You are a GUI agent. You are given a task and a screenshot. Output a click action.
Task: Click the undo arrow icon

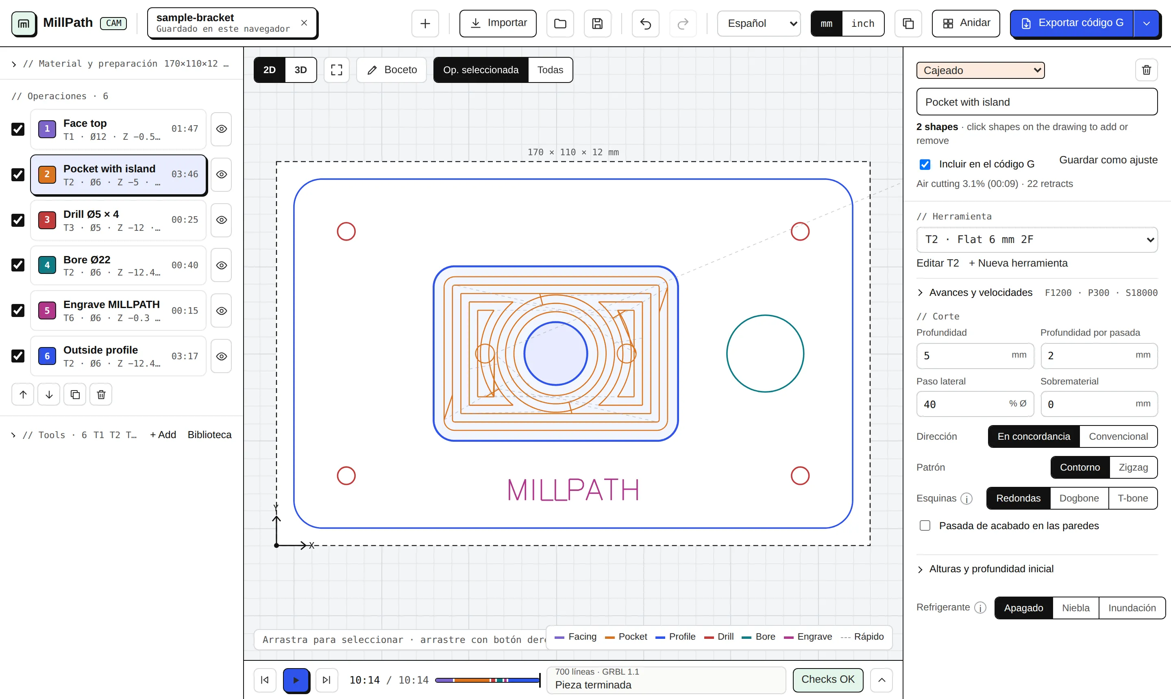645,24
